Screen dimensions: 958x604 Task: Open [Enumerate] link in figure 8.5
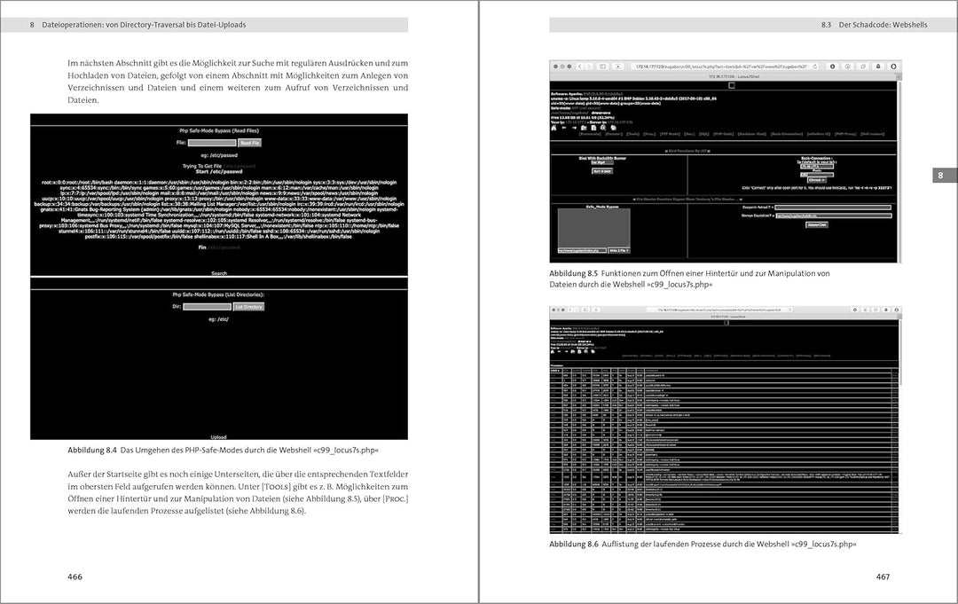(x=590, y=134)
